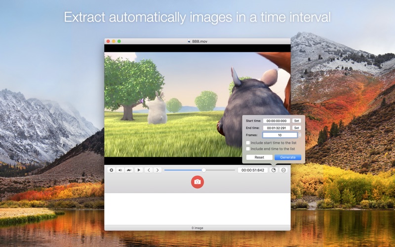Set the start time using its Set button

click(297, 121)
